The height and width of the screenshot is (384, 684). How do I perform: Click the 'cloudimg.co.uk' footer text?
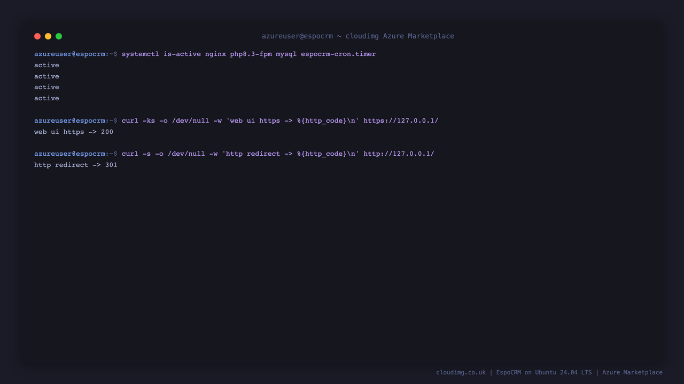coord(461,372)
